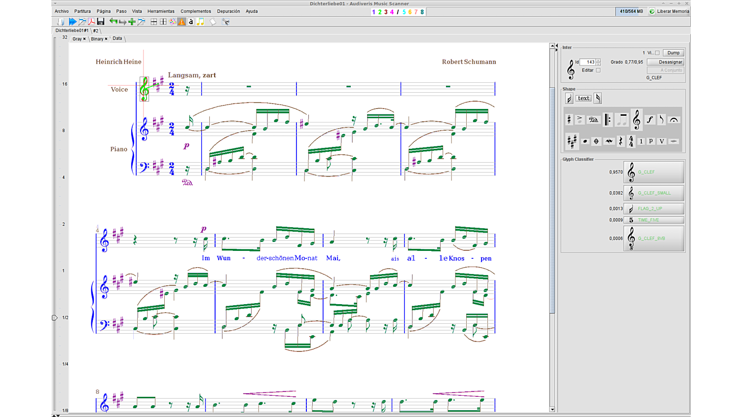Toggle the orange warning triangle icon

tap(182, 22)
